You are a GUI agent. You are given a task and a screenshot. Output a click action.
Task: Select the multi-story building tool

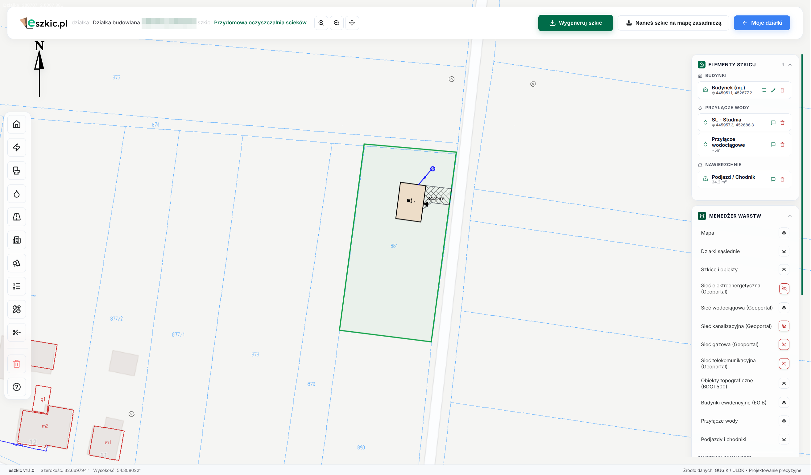click(x=17, y=240)
